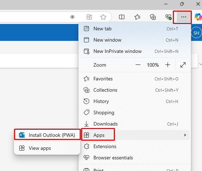
Task: Open Downloads from the menu
Action: coord(135,124)
